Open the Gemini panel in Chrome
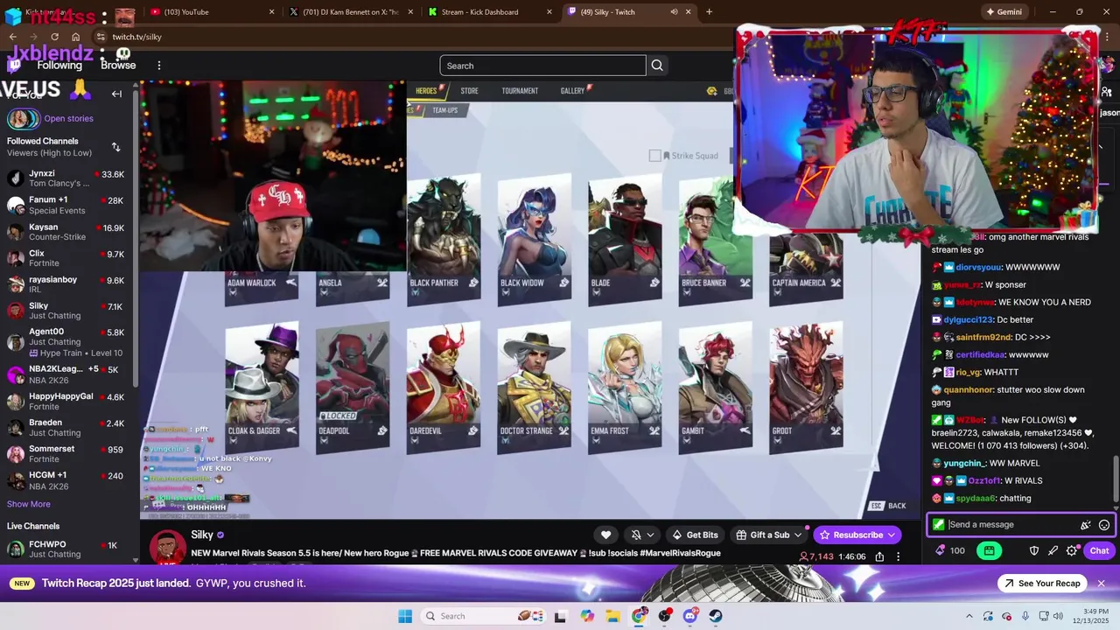The width and height of the screenshot is (1120, 630). point(1004,12)
